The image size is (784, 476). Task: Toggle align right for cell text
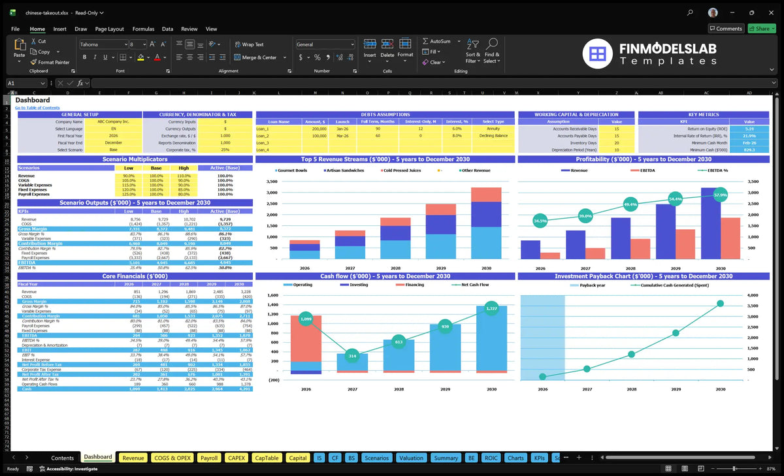[x=199, y=57]
